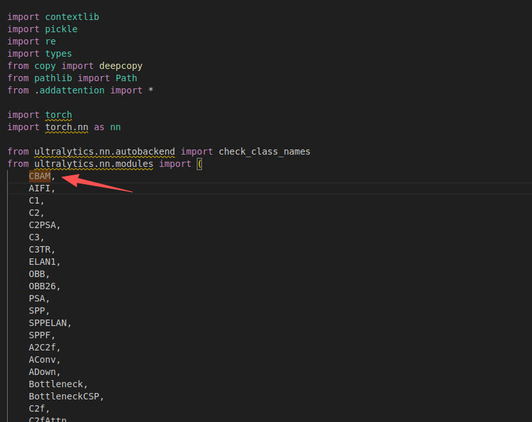Click the BottleneckCSP import name
Image resolution: width=532 pixels, height=422 pixels.
pyautogui.click(x=64, y=396)
